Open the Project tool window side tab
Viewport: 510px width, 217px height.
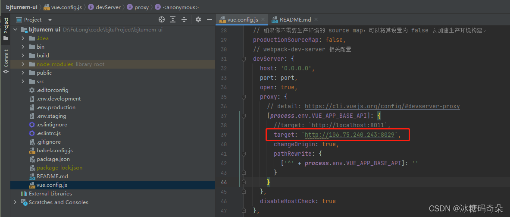pyautogui.click(x=6, y=29)
